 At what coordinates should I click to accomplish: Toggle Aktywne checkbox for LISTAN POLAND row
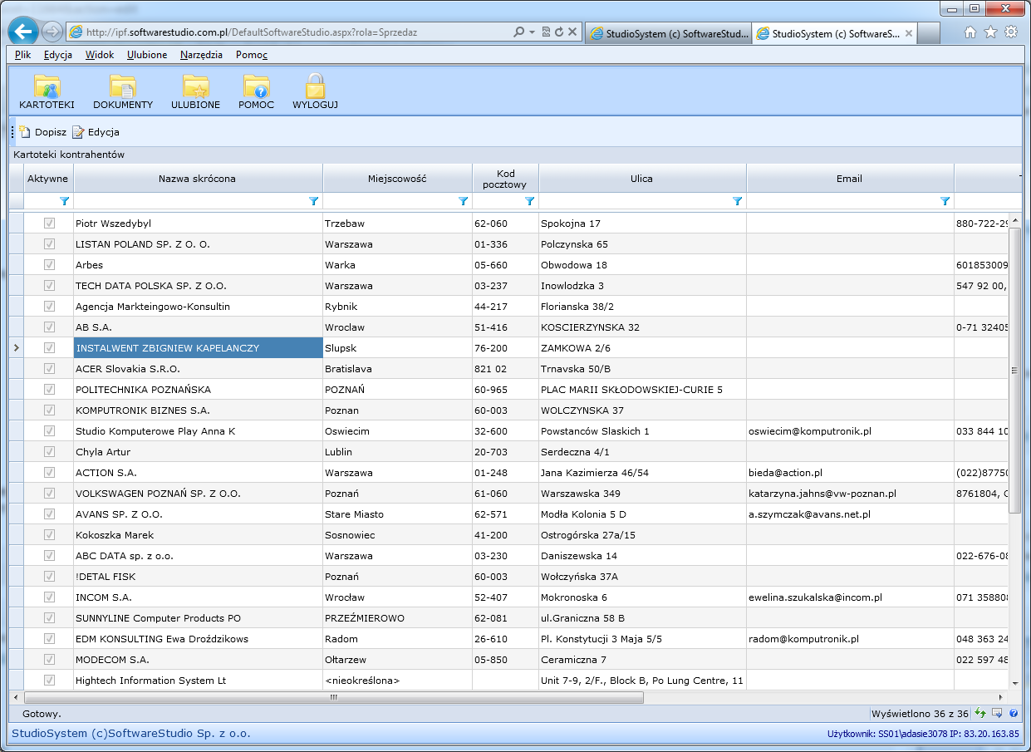pyautogui.click(x=50, y=243)
